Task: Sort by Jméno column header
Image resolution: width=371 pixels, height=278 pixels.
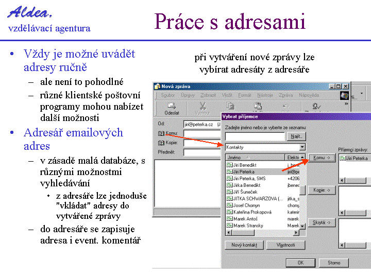Action: (x=255, y=158)
